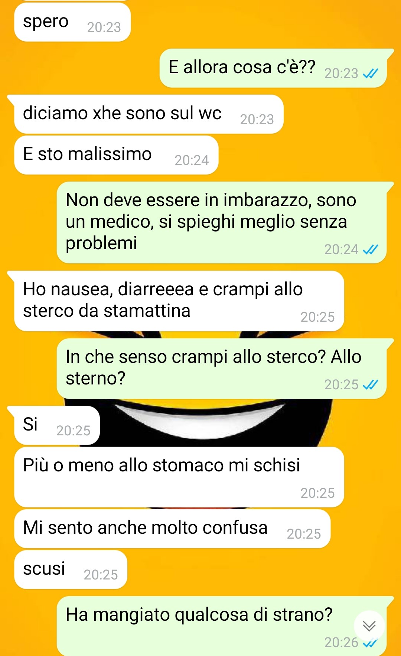Tap 'Mi sento anche molto confusa' message
This screenshot has width=401, height=656.
172,529
